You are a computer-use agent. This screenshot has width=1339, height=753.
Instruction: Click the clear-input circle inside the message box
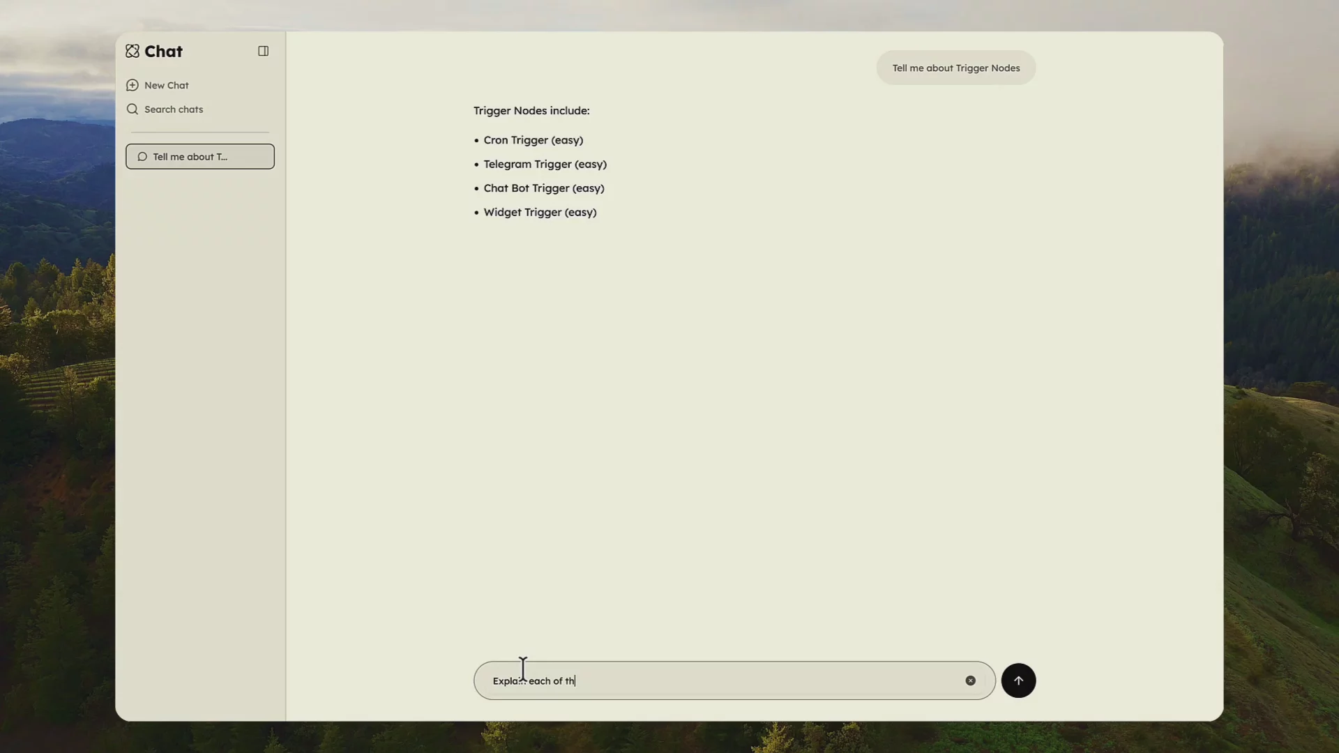pyautogui.click(x=971, y=680)
